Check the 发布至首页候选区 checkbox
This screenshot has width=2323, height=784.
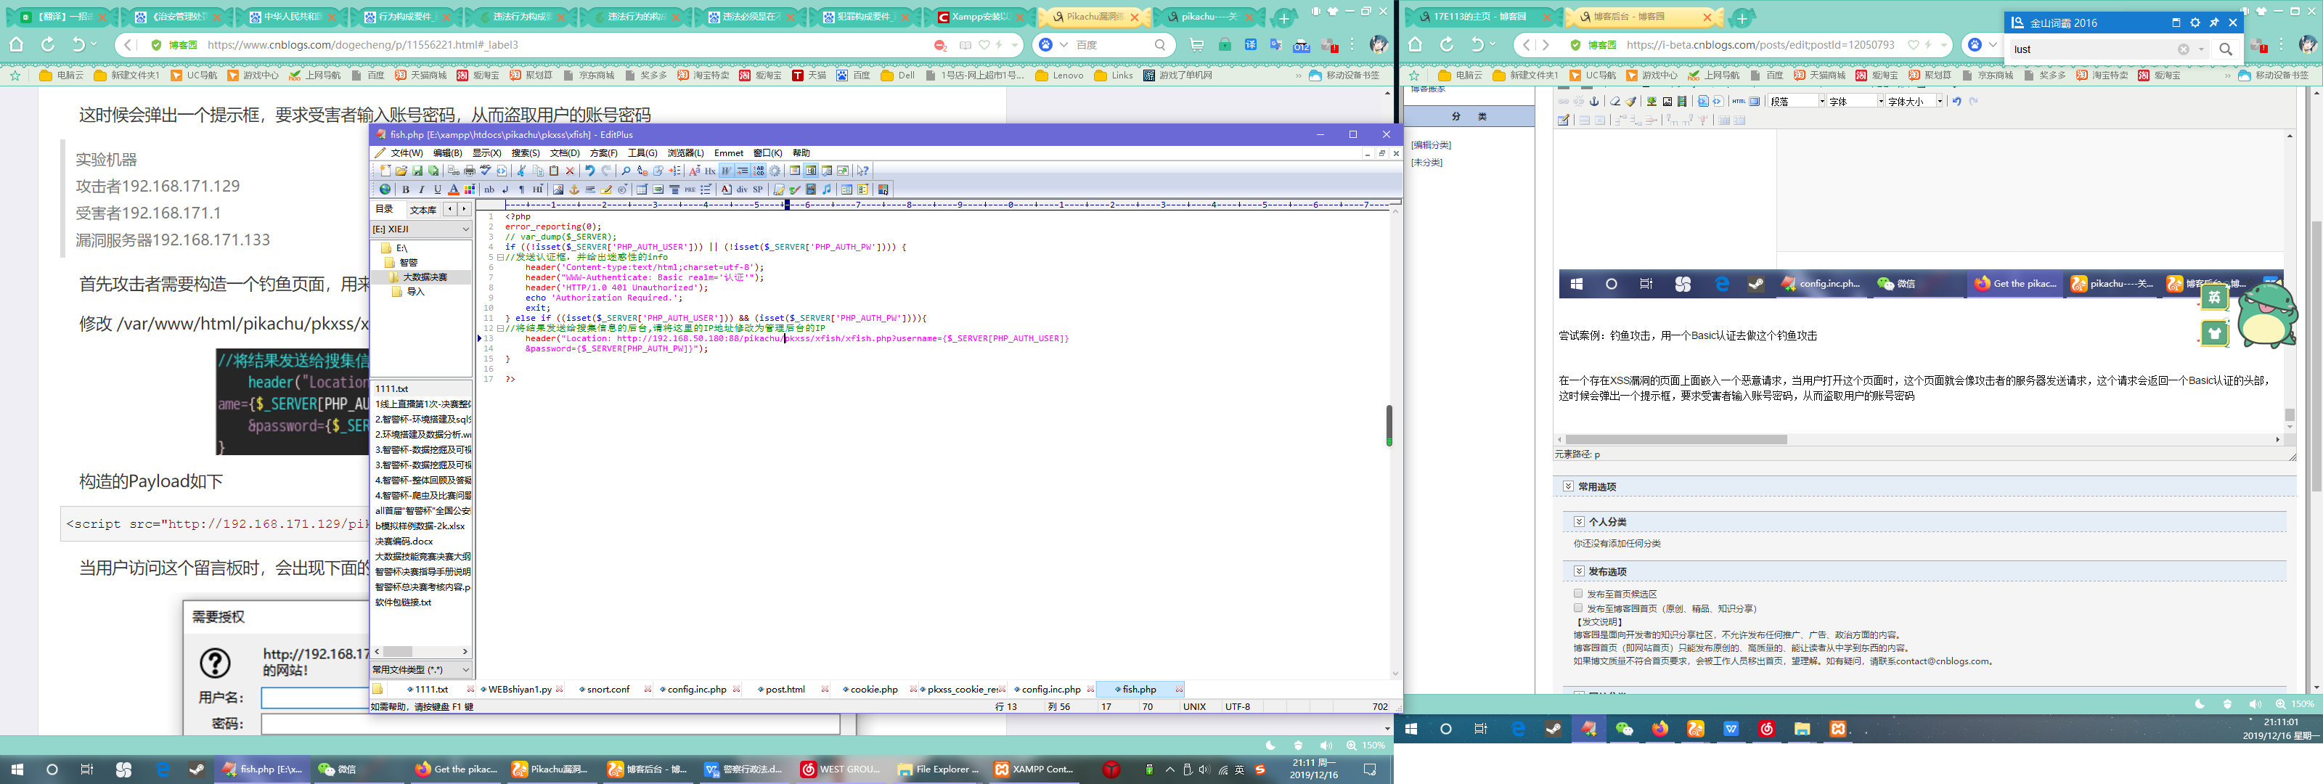[x=1578, y=594]
